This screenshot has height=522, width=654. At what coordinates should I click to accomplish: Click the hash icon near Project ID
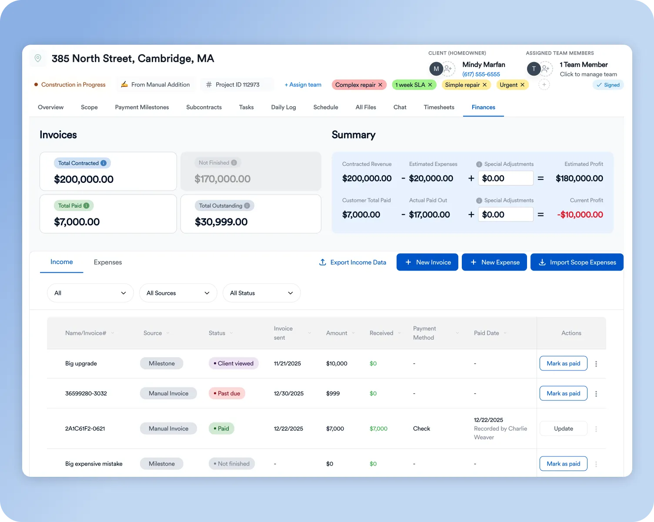[209, 85]
